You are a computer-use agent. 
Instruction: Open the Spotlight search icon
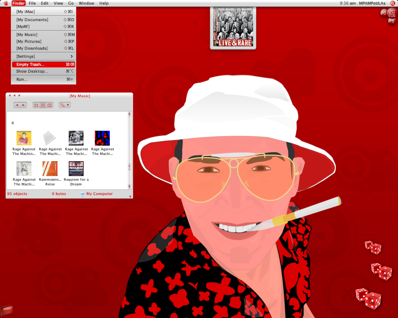[x=392, y=3]
